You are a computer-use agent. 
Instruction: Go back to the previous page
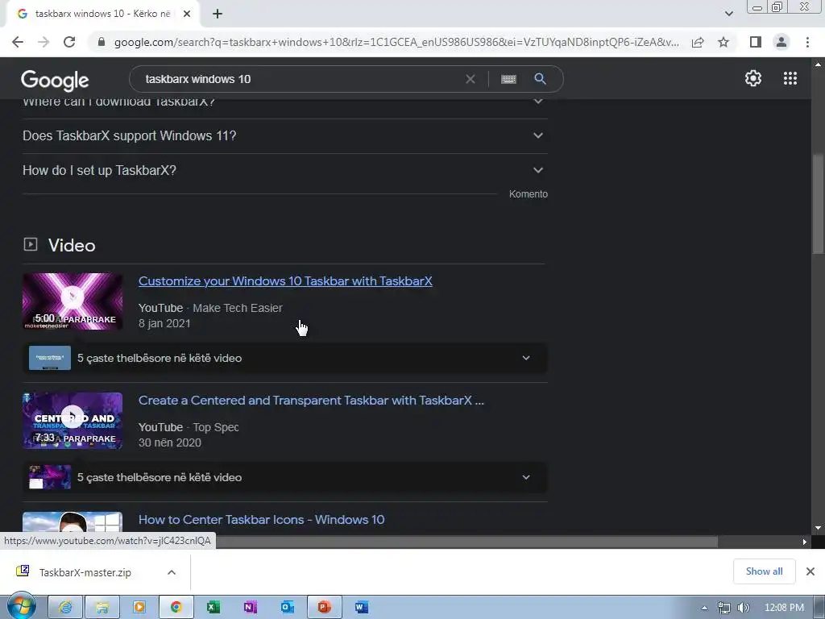pyautogui.click(x=18, y=42)
